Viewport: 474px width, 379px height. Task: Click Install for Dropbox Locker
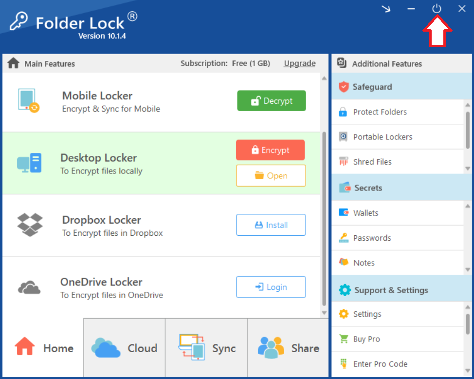tap(271, 225)
